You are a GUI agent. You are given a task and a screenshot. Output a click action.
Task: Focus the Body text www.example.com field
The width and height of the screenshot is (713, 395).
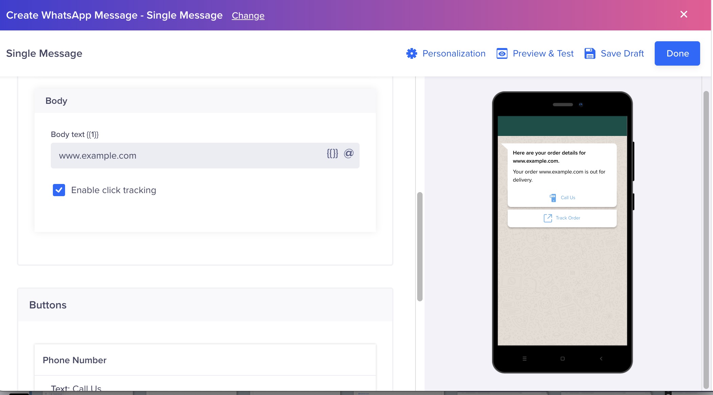pos(205,156)
